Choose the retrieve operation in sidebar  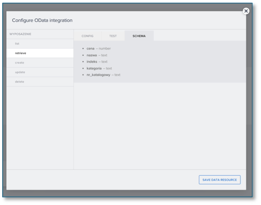pyautogui.click(x=21, y=53)
